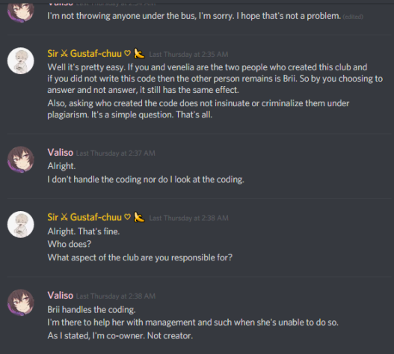Open Valiso username on the last message
The height and width of the screenshot is (354, 394).
click(x=61, y=296)
